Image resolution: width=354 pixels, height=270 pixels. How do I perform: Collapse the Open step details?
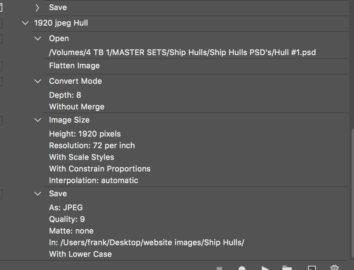pyautogui.click(x=37, y=38)
